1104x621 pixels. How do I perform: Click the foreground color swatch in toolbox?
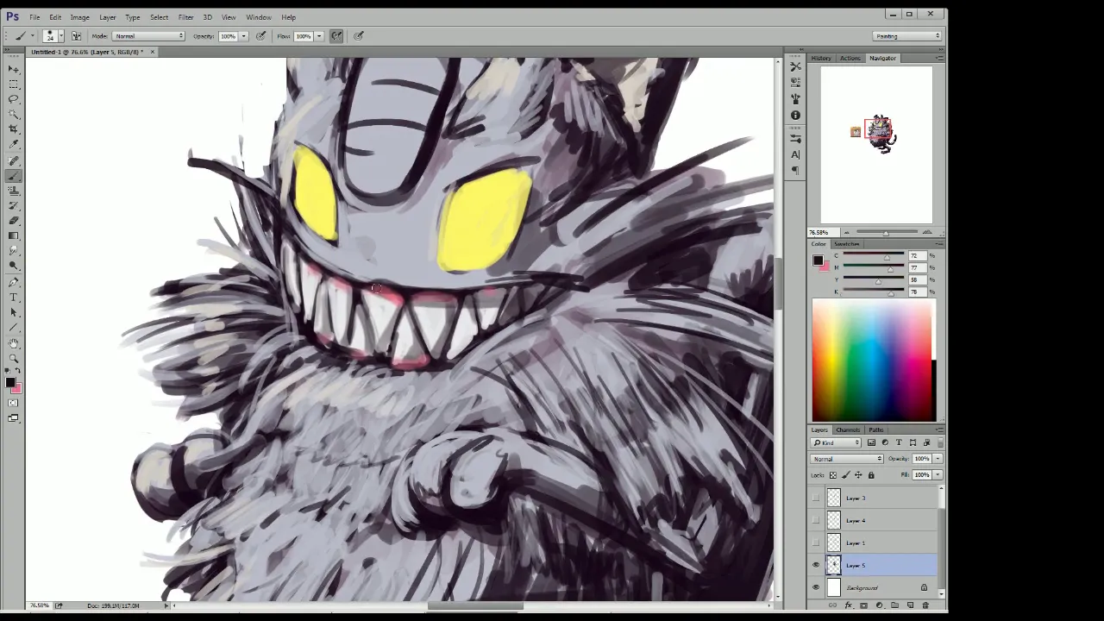click(9, 382)
